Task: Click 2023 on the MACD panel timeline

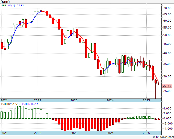Action: [74, 133]
